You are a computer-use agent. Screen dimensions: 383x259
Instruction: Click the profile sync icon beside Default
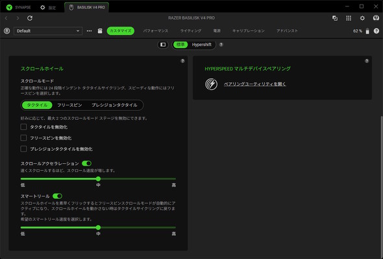[x=7, y=31]
